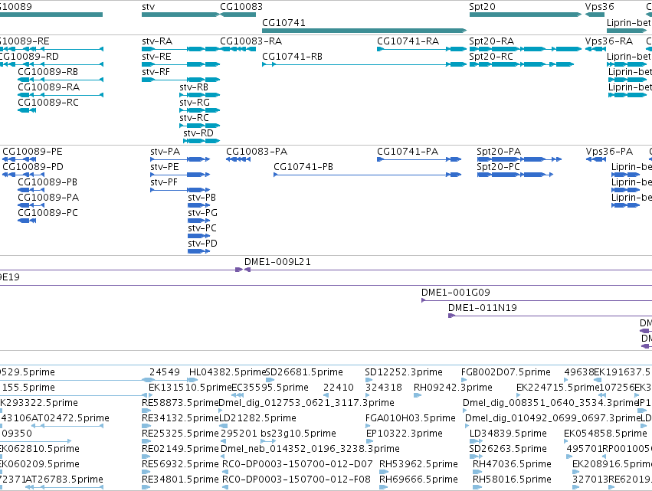Screen dimensions: 652x491
Task: Select BAC clone DME1-011N19
Action: pyautogui.click(x=483, y=308)
